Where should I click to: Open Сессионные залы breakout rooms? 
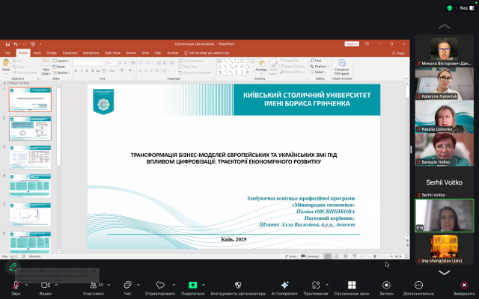[352, 286]
